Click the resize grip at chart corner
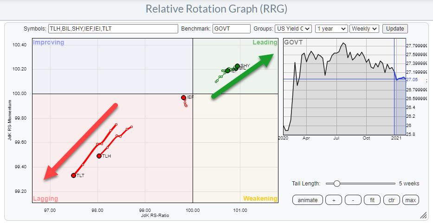433x223 pixels. coord(423,215)
